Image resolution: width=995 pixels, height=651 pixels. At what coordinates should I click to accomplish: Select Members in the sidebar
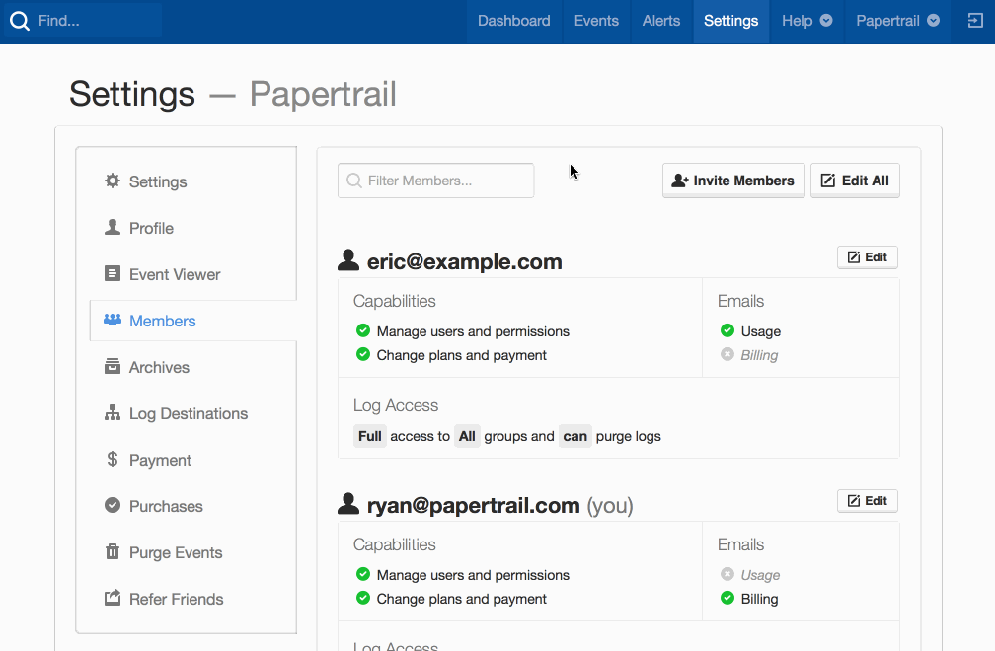(x=192, y=321)
